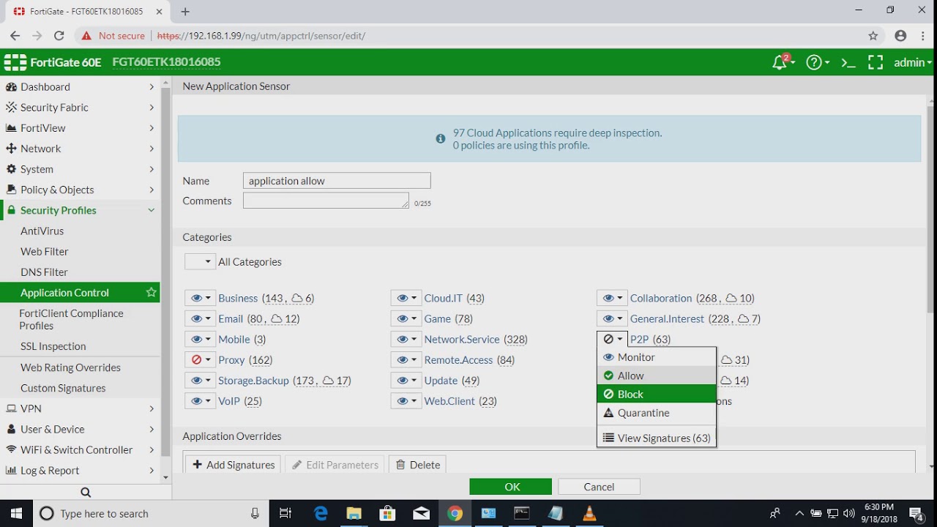Open VLC media player from the taskbar

click(x=589, y=513)
